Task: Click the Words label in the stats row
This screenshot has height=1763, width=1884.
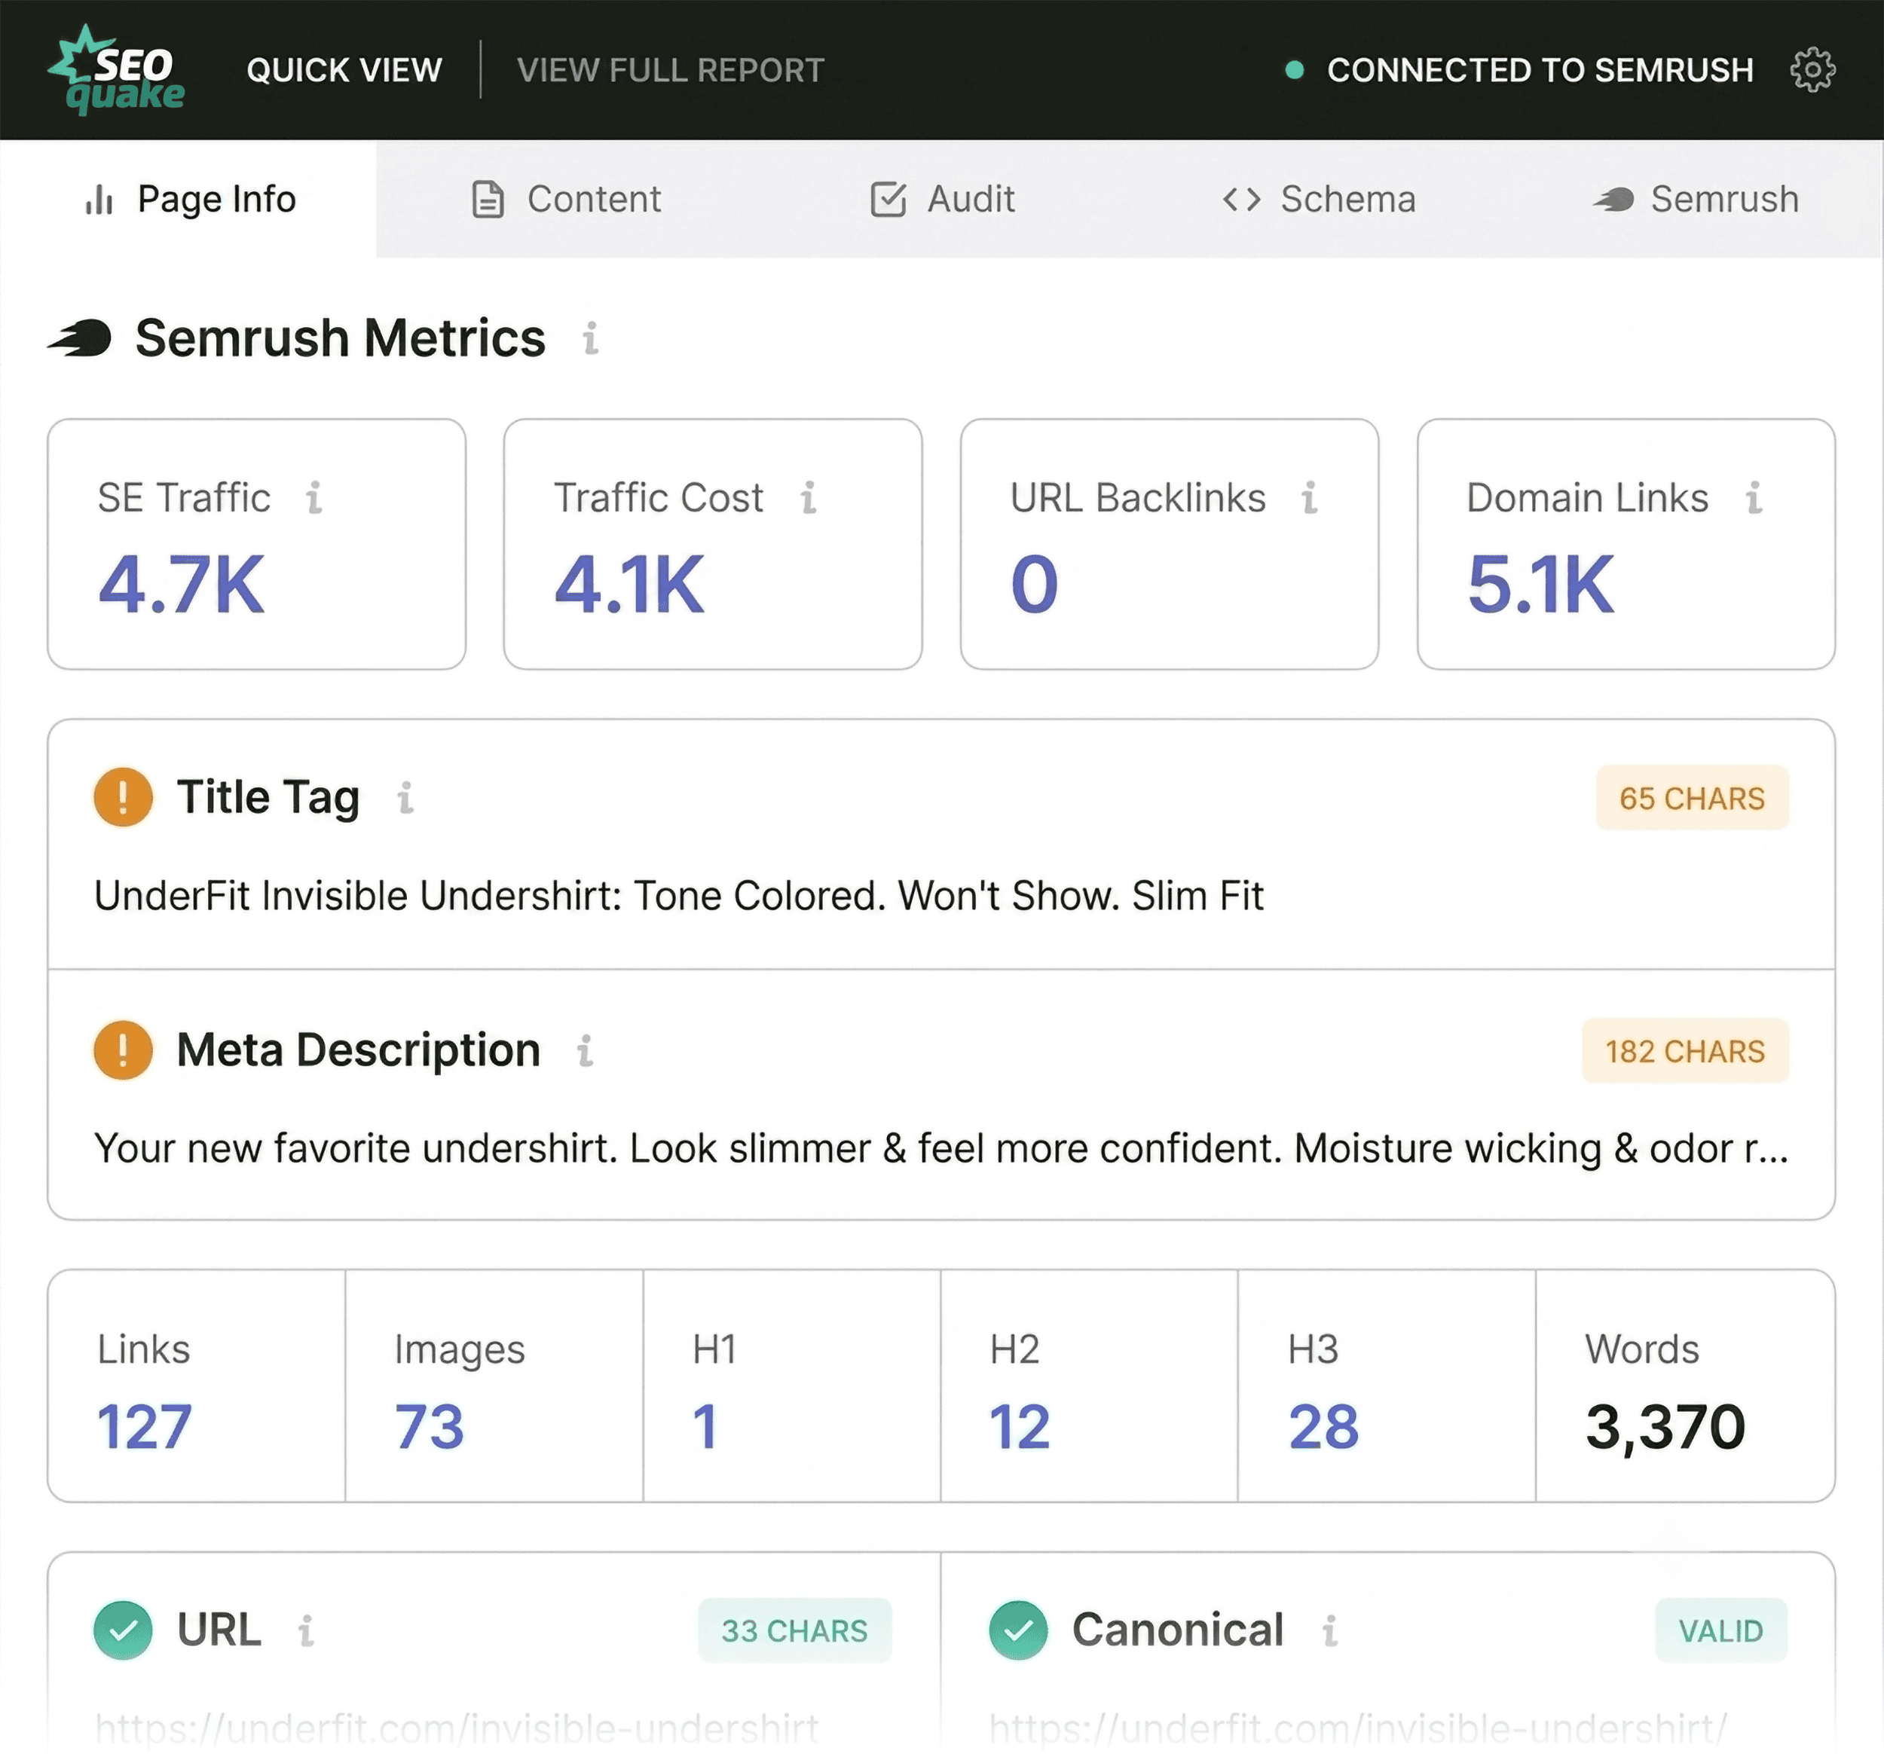Action: [x=1642, y=1349]
